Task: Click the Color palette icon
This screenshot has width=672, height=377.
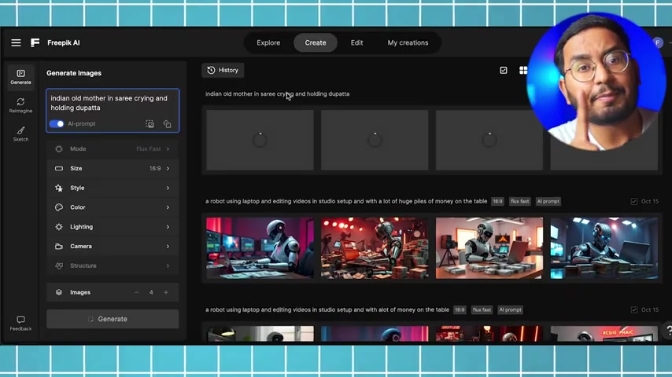Action: 59,207
